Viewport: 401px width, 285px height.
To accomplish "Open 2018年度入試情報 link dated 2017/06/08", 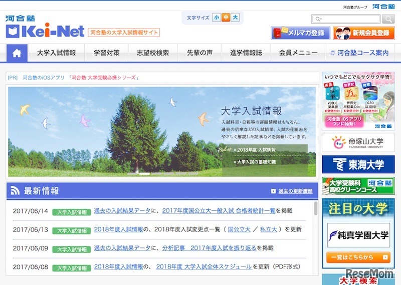I will point(118,266).
